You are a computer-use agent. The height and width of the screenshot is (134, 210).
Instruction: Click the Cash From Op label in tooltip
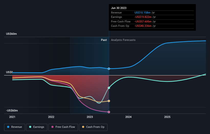point(120,26)
